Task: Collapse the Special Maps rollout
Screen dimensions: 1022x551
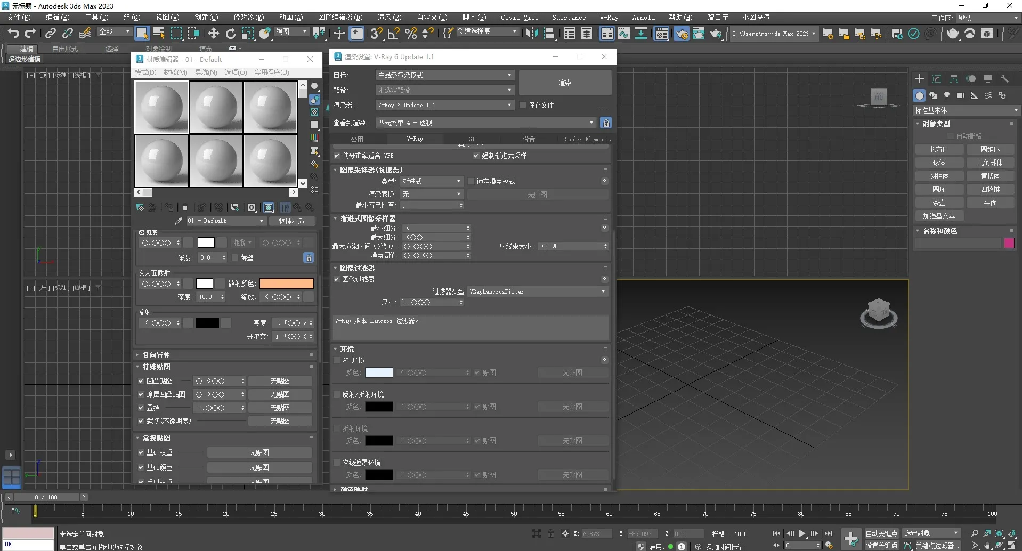Action: [x=156, y=367]
